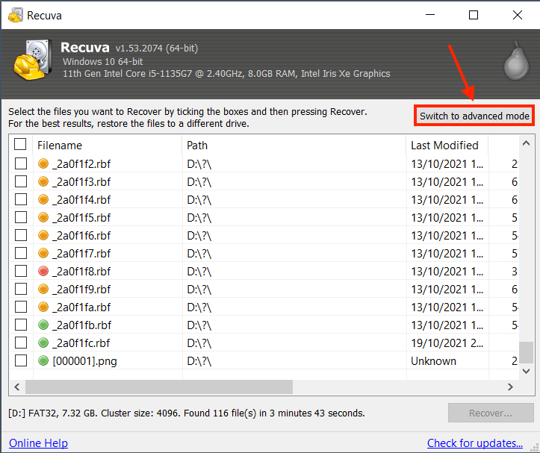Click vertical scrollbar down arrow
The image size is (540, 453).
[526, 371]
